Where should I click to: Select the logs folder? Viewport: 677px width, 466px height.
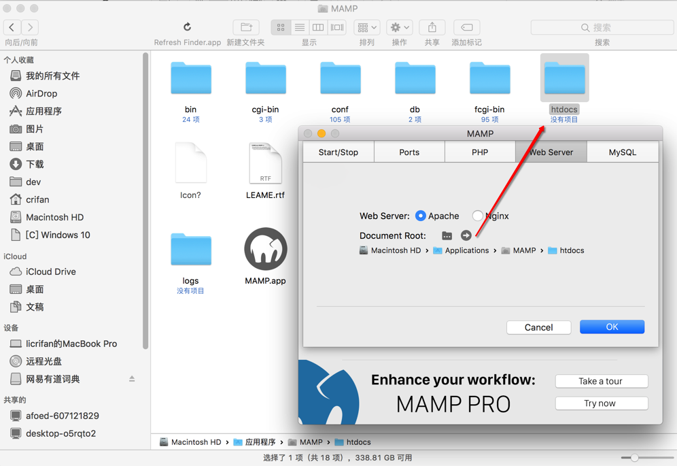coord(191,250)
